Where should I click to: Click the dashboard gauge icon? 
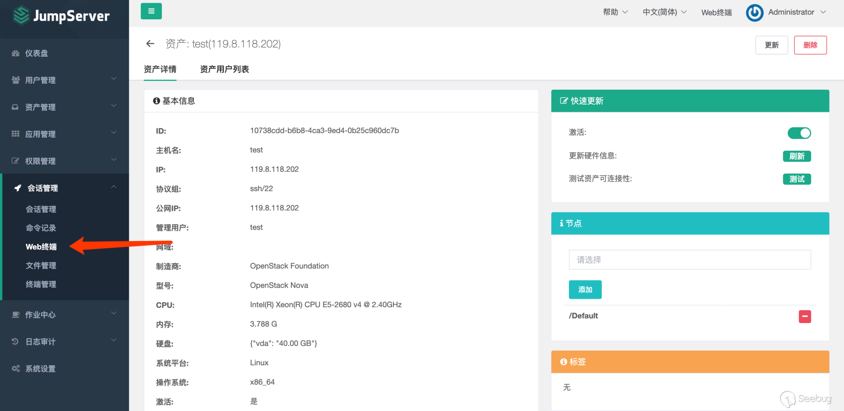coord(15,53)
